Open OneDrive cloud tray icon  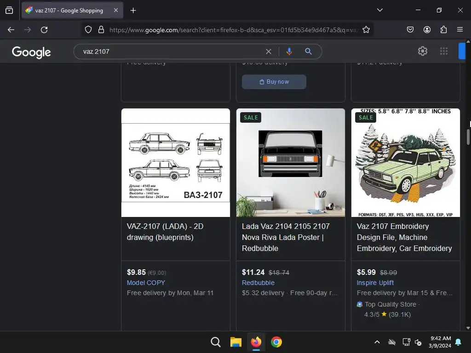(x=392, y=342)
